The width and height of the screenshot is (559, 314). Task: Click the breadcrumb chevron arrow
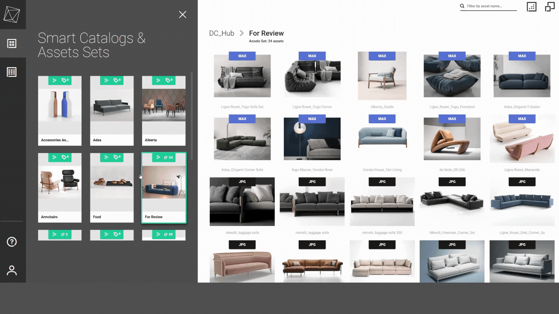[242, 33]
